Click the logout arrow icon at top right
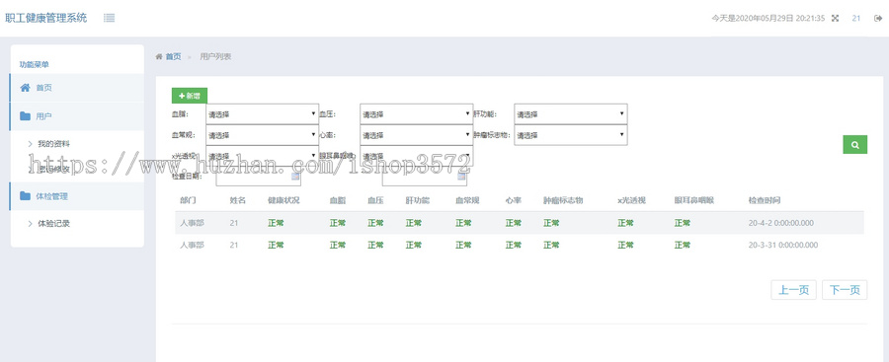Image resolution: width=889 pixels, height=362 pixels. coord(878,18)
